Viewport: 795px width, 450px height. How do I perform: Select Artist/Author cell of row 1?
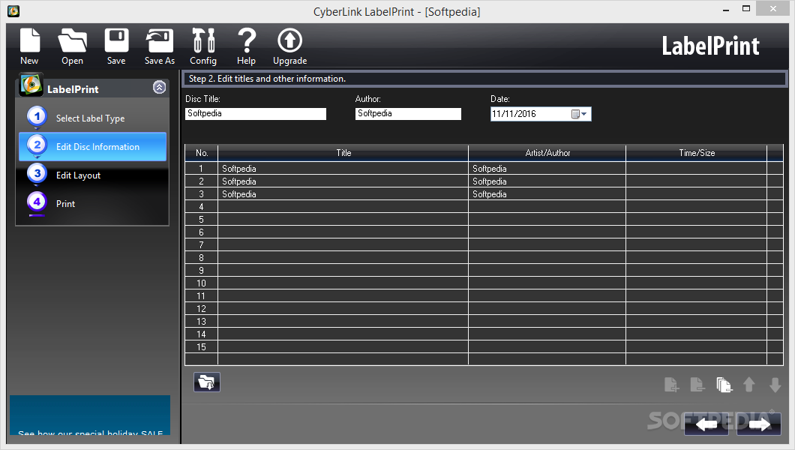coord(547,168)
